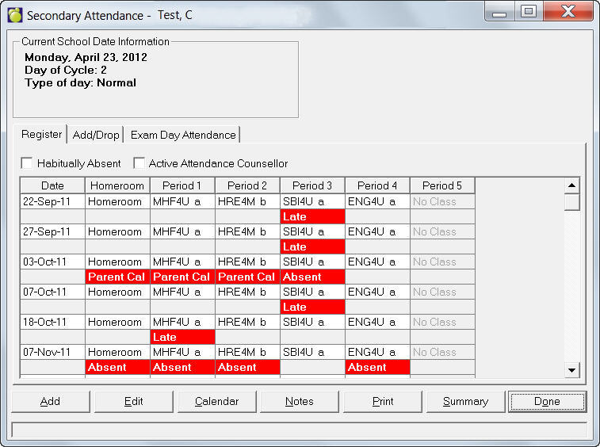Open the Exam Day Attendance tab
The width and height of the screenshot is (600, 447).
(183, 135)
